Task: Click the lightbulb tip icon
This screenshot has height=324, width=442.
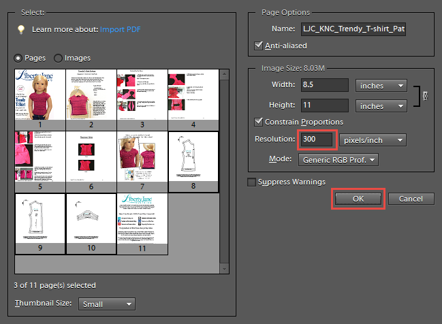Action: tap(21, 29)
